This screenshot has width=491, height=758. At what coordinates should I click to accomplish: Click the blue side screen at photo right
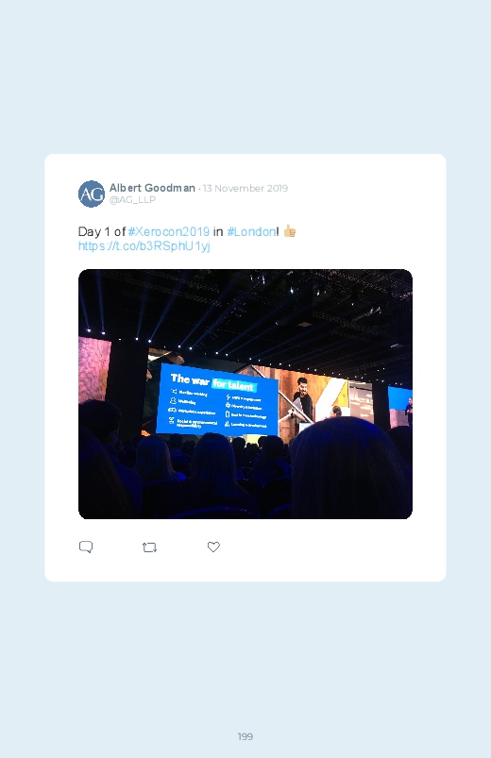point(399,401)
